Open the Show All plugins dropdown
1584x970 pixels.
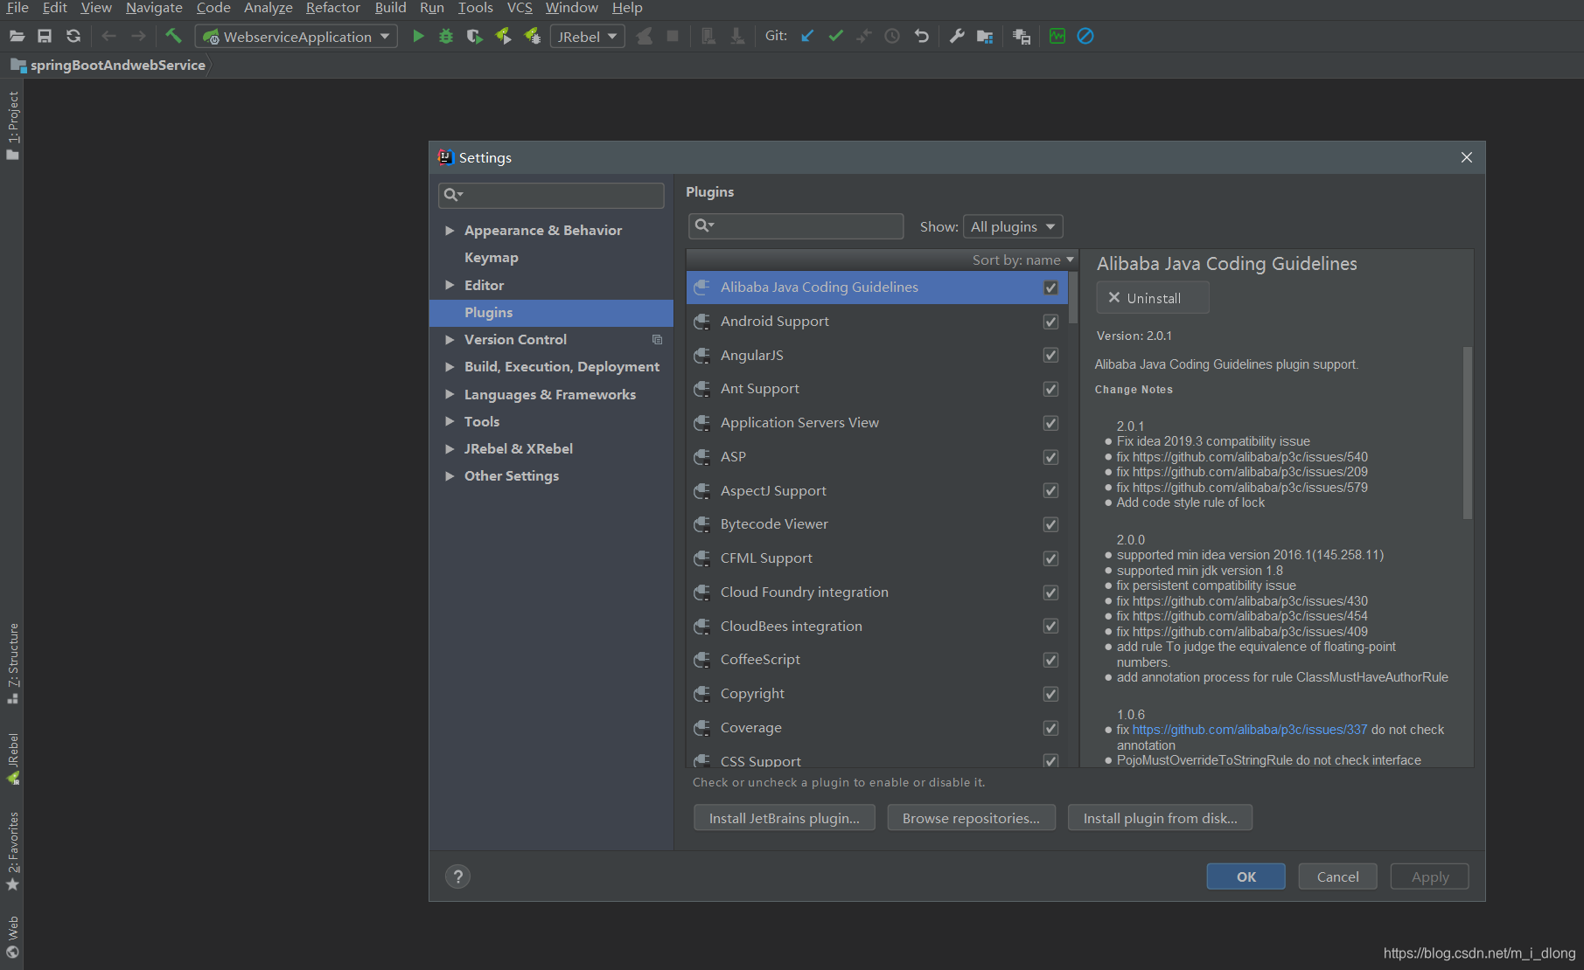[1013, 226]
